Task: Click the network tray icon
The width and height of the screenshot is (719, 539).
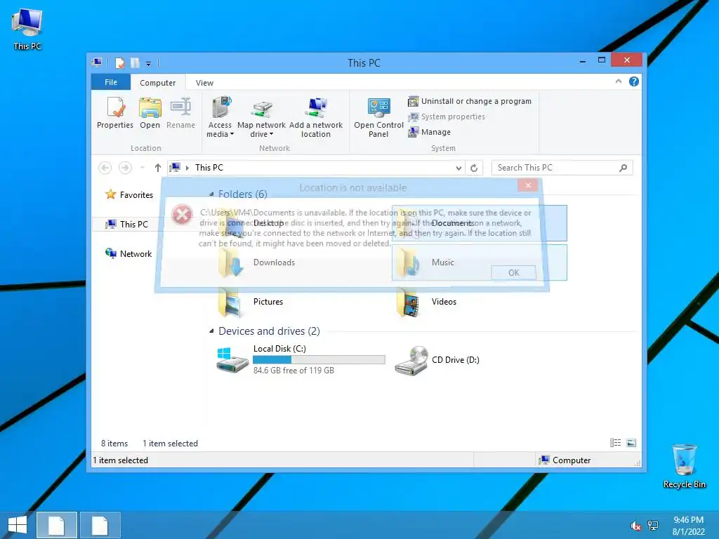Action: coord(652,526)
